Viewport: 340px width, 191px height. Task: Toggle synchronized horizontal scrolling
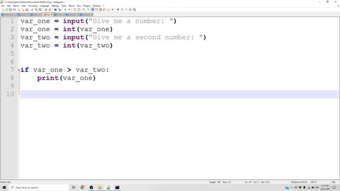click(79, 10)
